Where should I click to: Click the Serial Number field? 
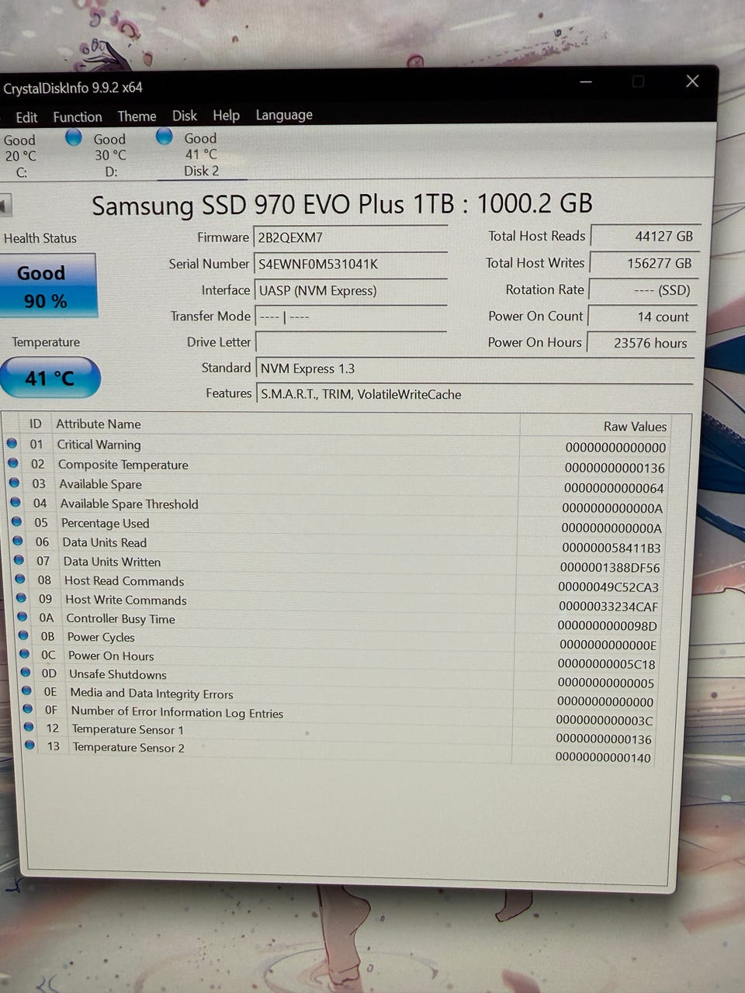[351, 264]
